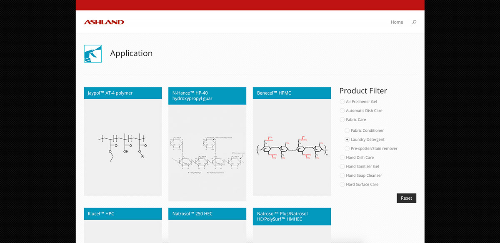Open the Home menu item
This screenshot has width=500, height=243.
click(x=397, y=22)
